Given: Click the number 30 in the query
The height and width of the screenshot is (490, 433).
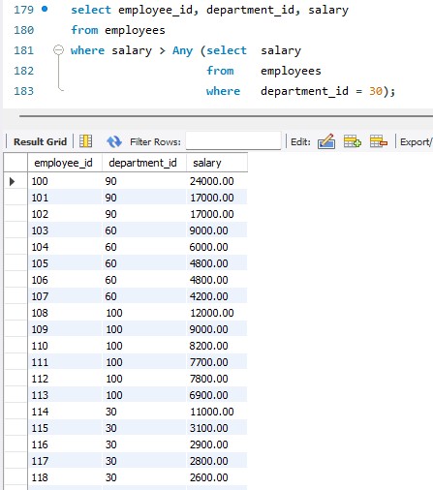Looking at the screenshot, I should point(376,91).
